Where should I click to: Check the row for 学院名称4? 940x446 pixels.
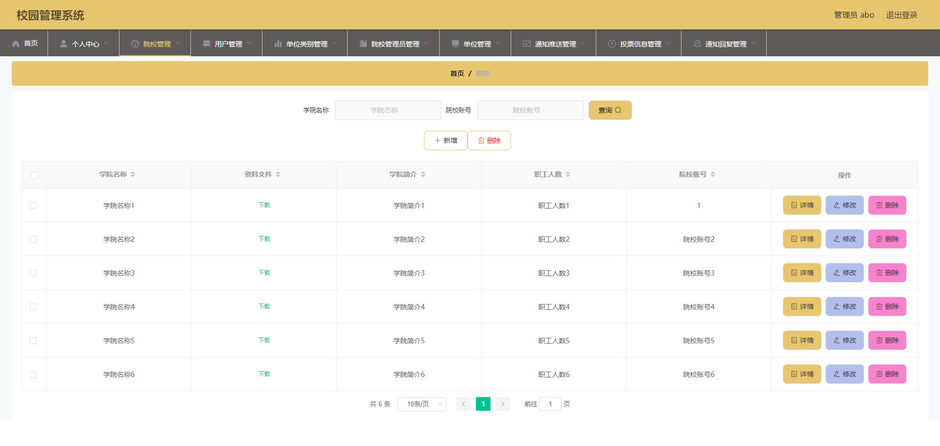point(33,307)
